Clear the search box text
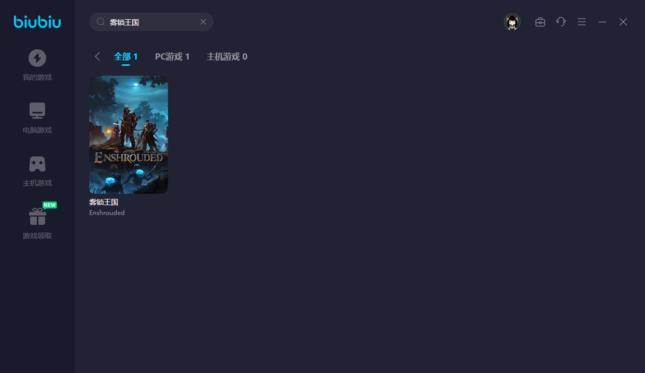The image size is (645, 373). tap(203, 22)
